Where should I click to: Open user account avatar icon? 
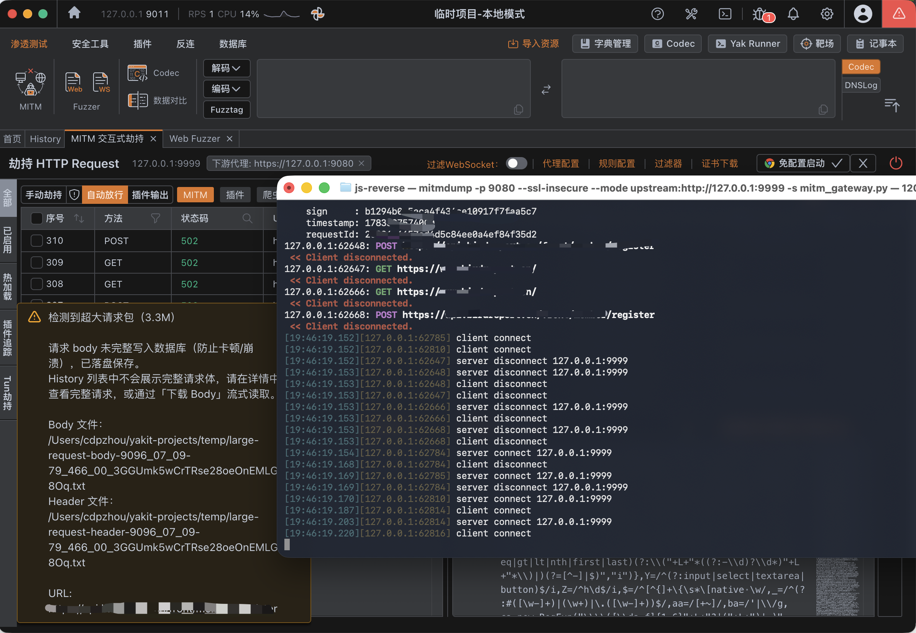click(x=863, y=14)
